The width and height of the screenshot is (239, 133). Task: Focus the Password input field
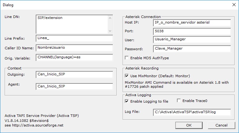192,49
